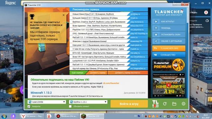
Task: Open the game folder icon
Action: (x=174, y=104)
